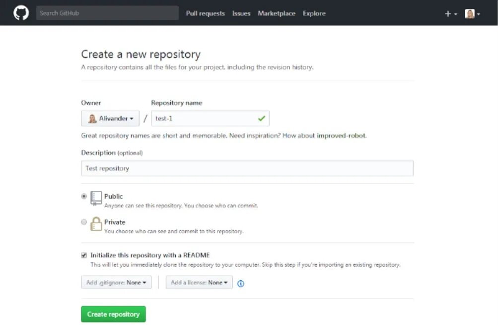
Task: Click the Private repository lock icon
Action: tap(96, 224)
